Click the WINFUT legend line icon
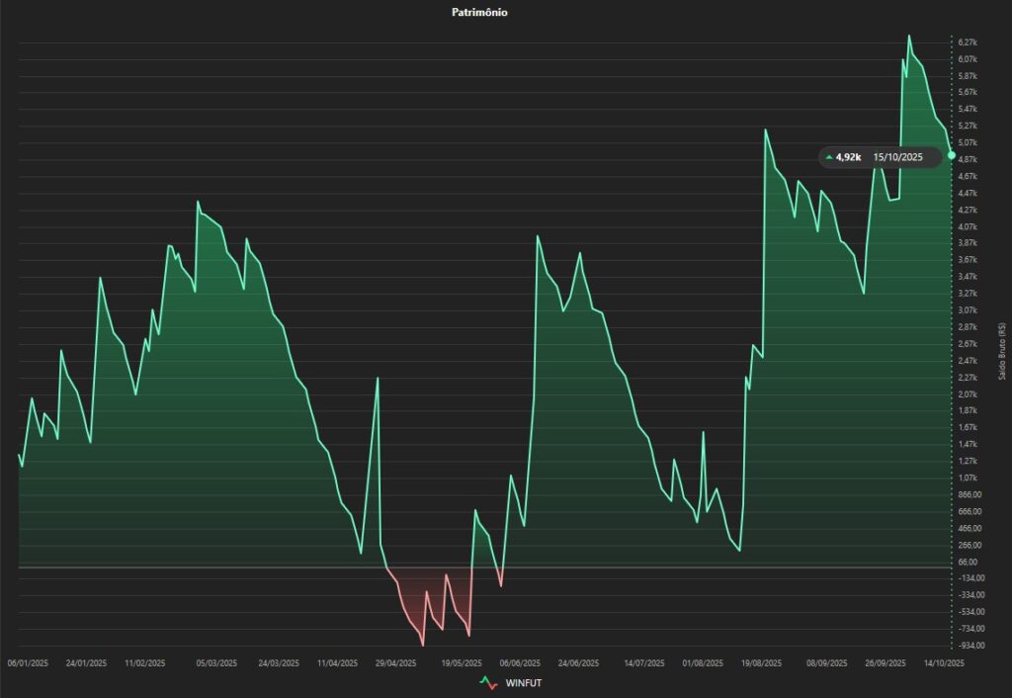Viewport: 1012px width, 698px height. click(x=487, y=682)
